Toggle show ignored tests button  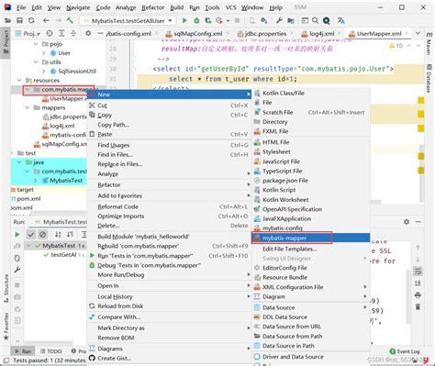click(x=43, y=235)
